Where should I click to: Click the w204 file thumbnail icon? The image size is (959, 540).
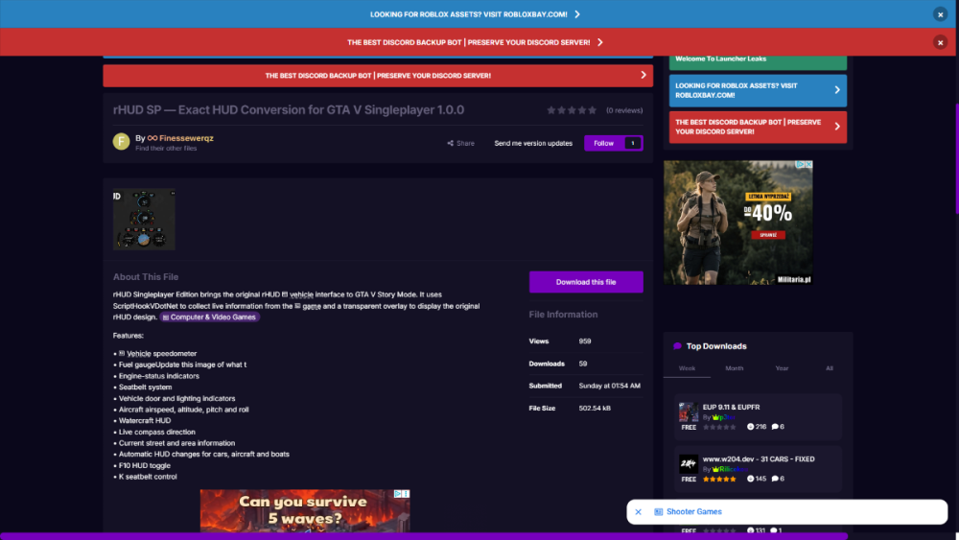688,464
